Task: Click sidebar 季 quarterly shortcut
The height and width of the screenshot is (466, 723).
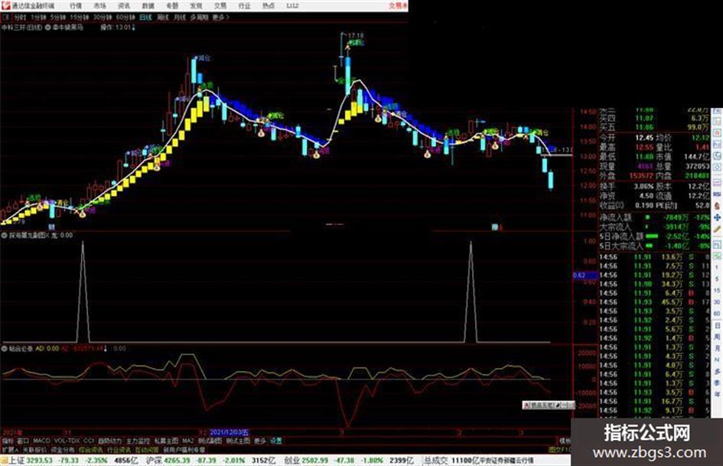Action: click(717, 383)
